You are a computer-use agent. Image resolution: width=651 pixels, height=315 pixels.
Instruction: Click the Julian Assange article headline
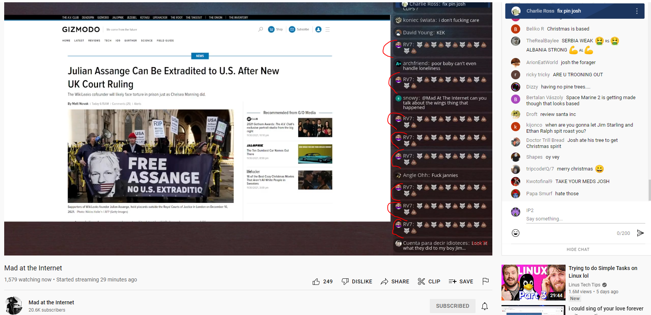pyautogui.click(x=174, y=77)
